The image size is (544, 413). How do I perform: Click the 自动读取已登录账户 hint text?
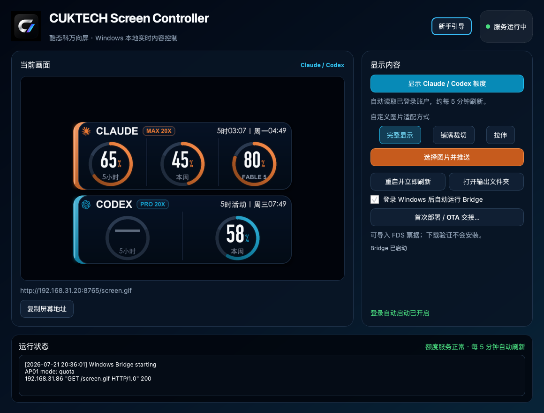(429, 101)
